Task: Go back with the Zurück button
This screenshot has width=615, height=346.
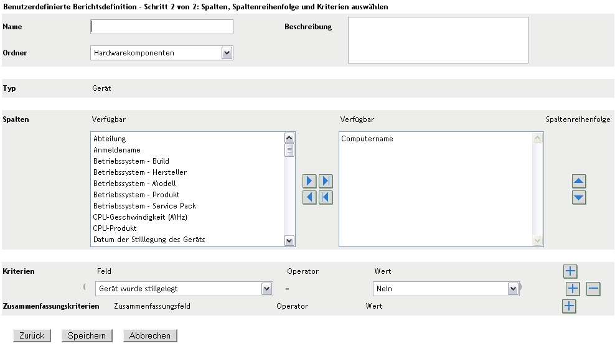Action: click(32, 335)
